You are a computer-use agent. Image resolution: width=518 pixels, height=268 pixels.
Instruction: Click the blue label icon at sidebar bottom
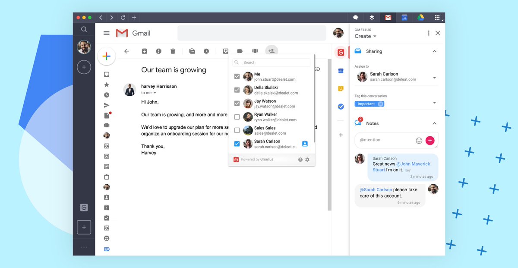pos(107,249)
